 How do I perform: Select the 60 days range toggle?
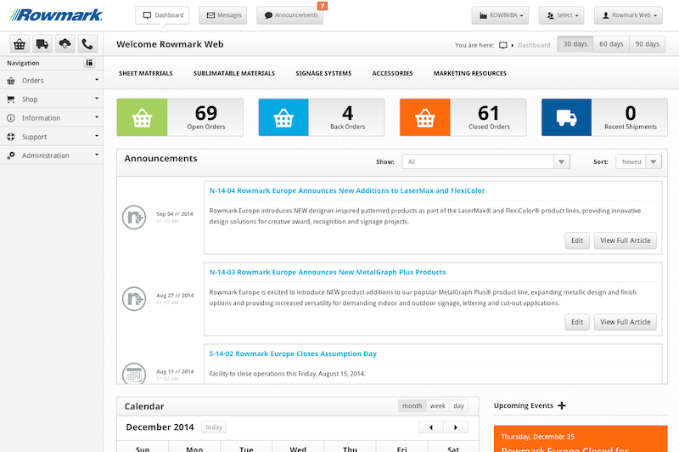click(611, 44)
